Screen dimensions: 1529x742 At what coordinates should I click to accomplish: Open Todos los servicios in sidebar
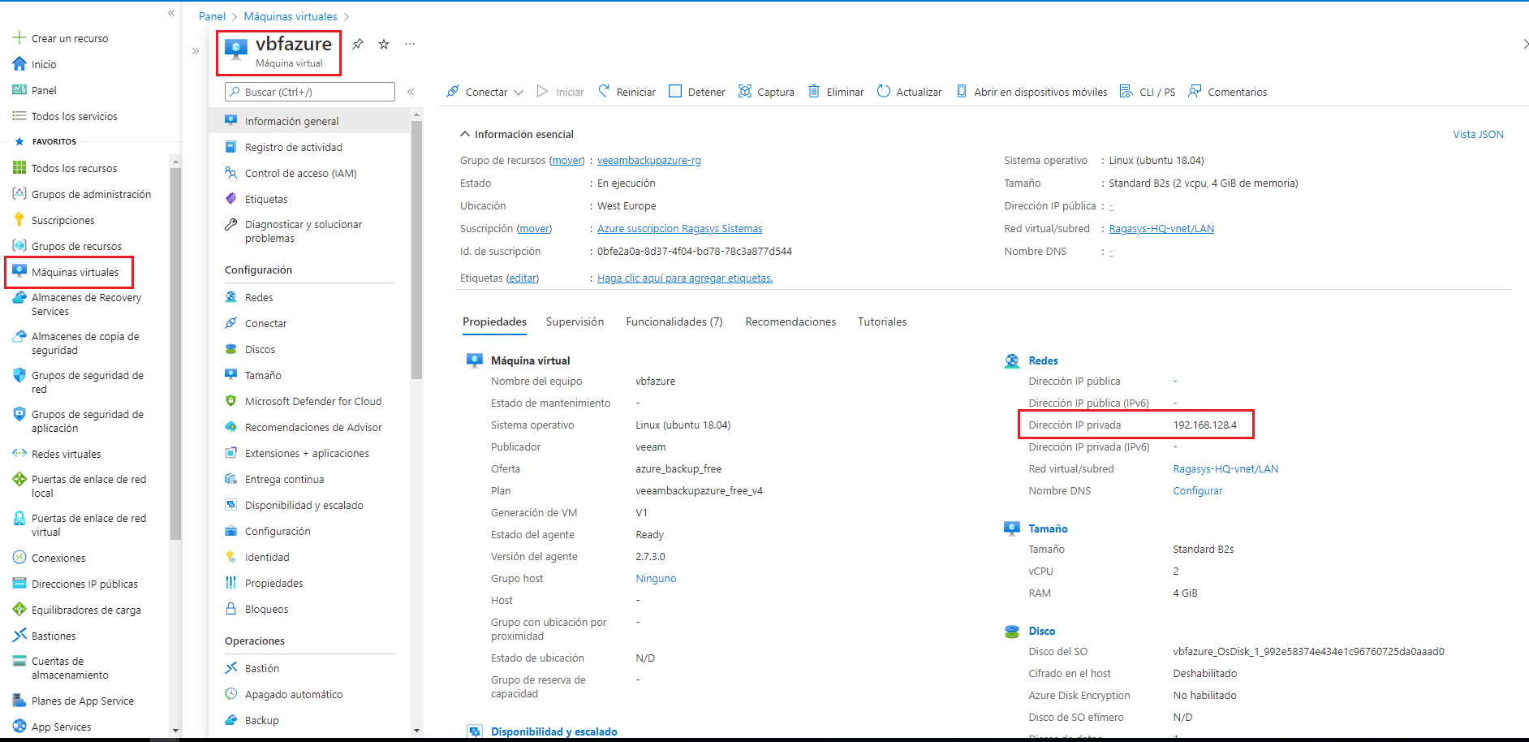[75, 116]
